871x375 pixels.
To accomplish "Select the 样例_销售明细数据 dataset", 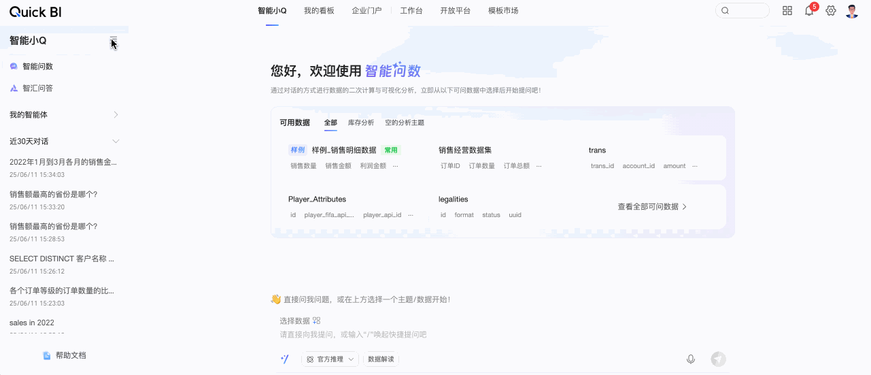I will pyautogui.click(x=344, y=150).
